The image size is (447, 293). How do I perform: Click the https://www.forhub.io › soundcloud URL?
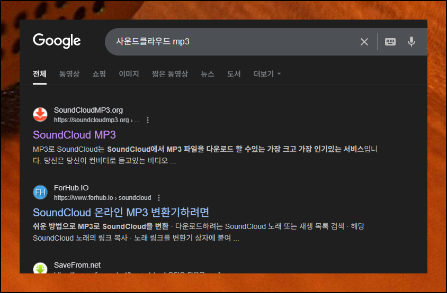click(x=103, y=198)
